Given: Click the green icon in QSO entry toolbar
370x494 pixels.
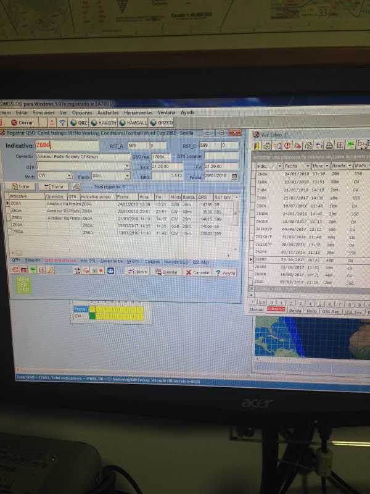Looking at the screenshot, I should click(33, 270).
